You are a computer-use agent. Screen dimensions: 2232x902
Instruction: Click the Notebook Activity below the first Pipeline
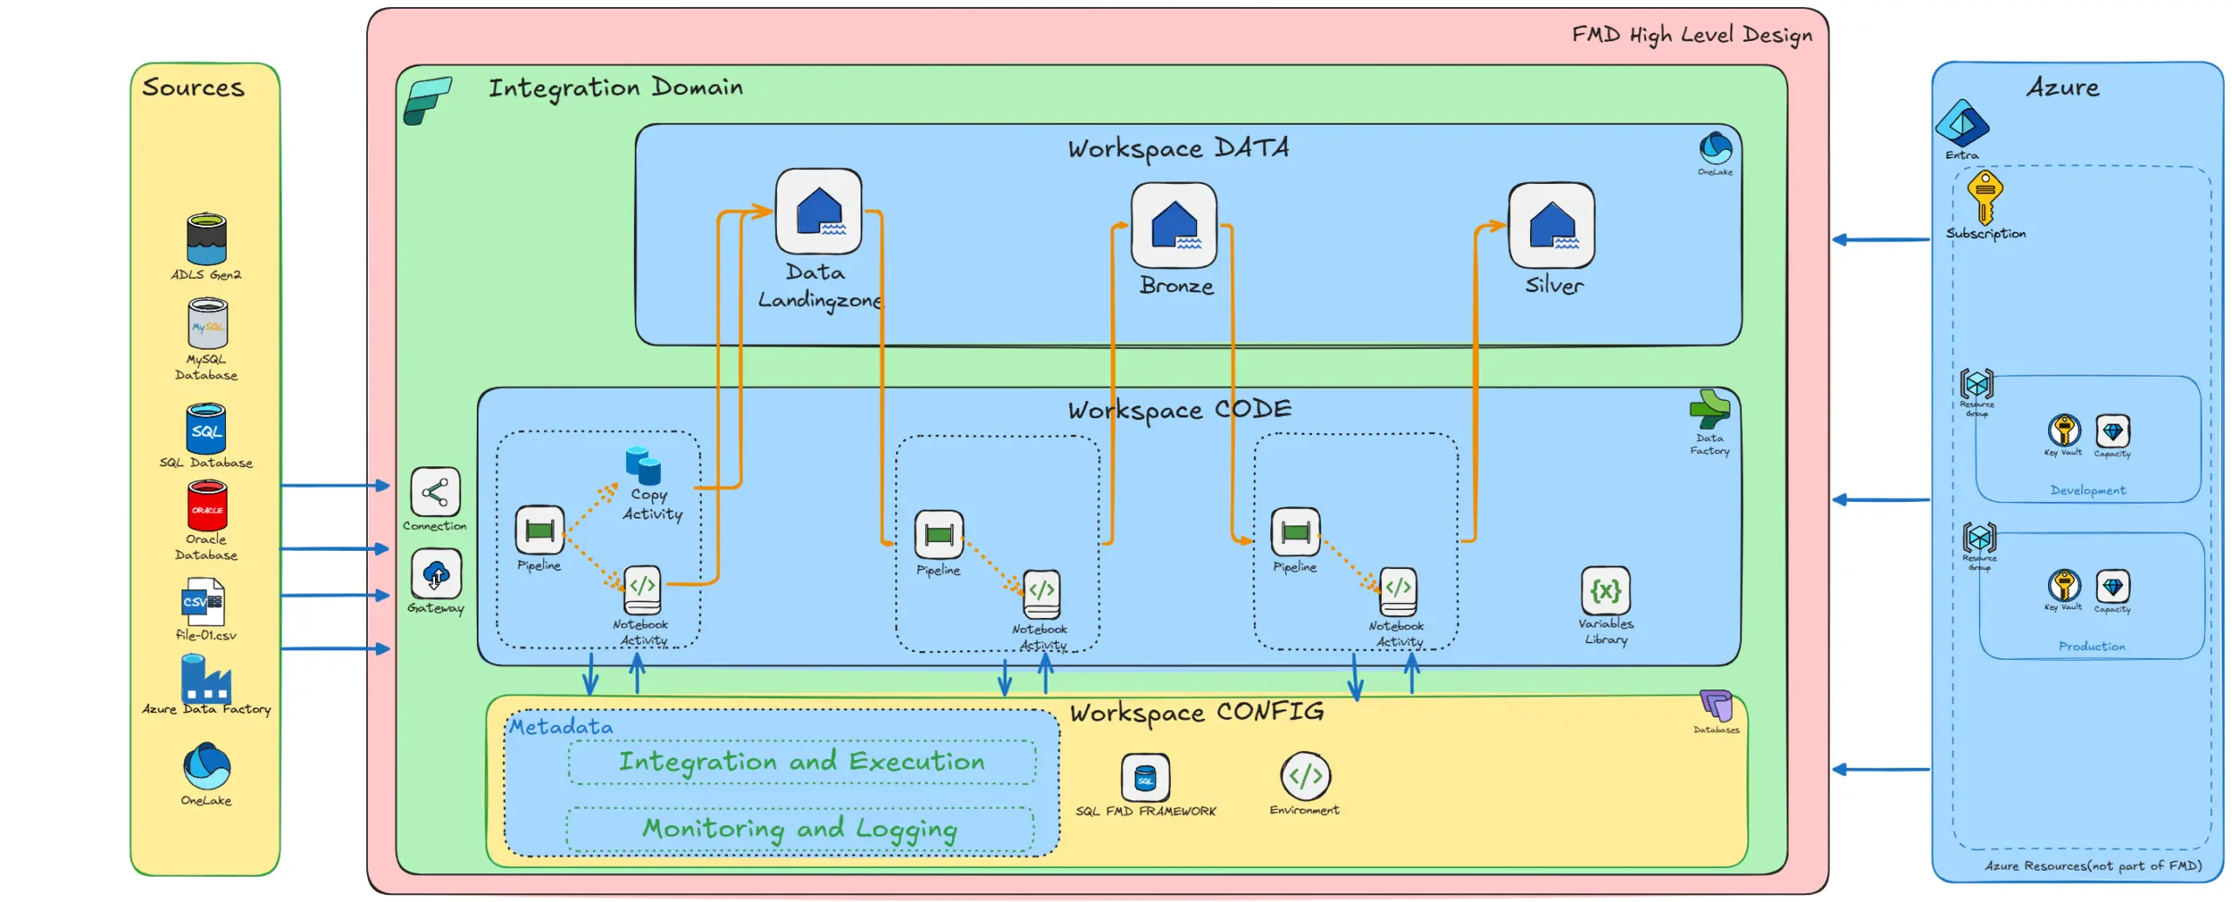641,591
